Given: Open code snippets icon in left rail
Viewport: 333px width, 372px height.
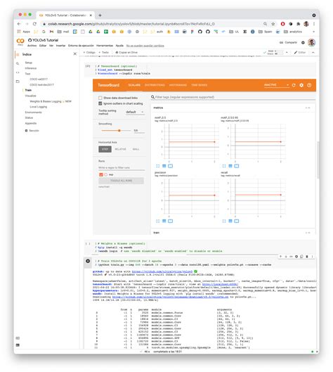Looking at the screenshot, I should [x=18, y=72].
